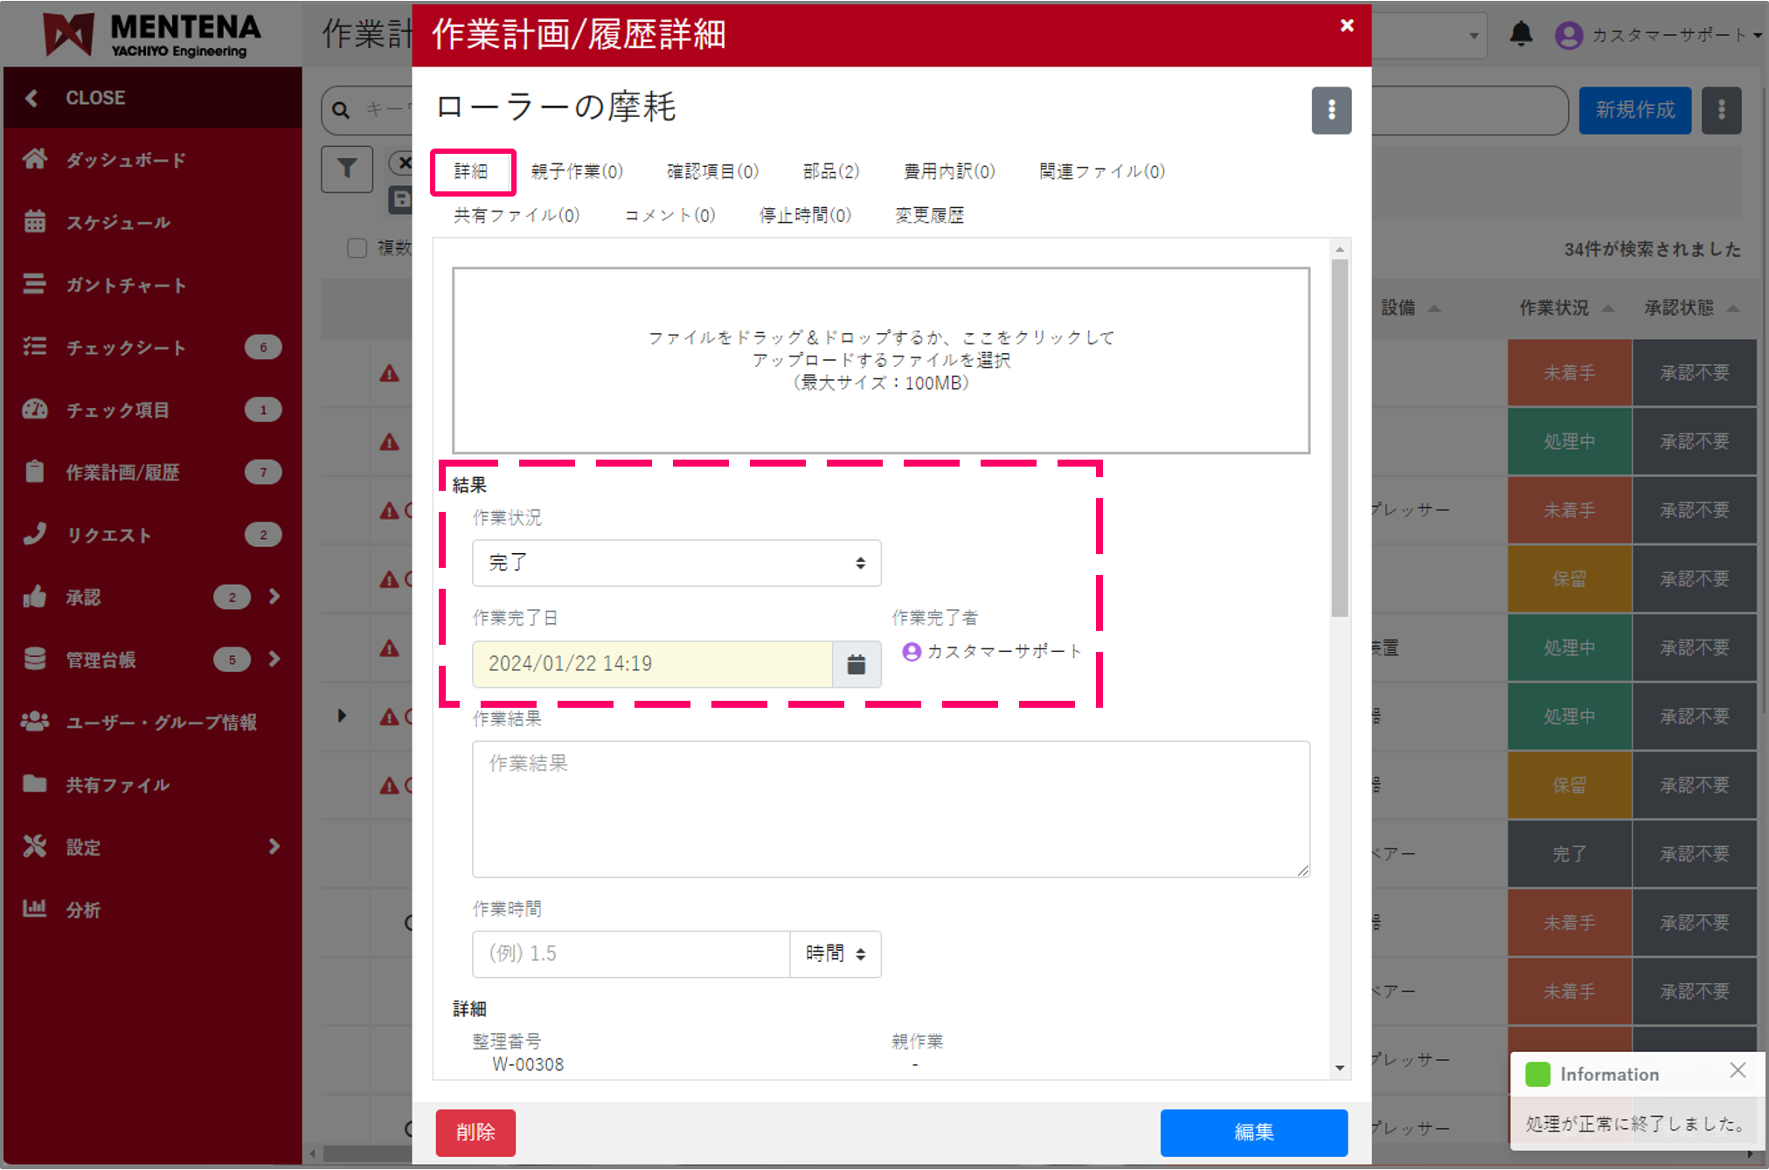Viewport: 1769px width, 1170px height.
Task: Open the 時間 unit dropdown
Action: (x=835, y=953)
